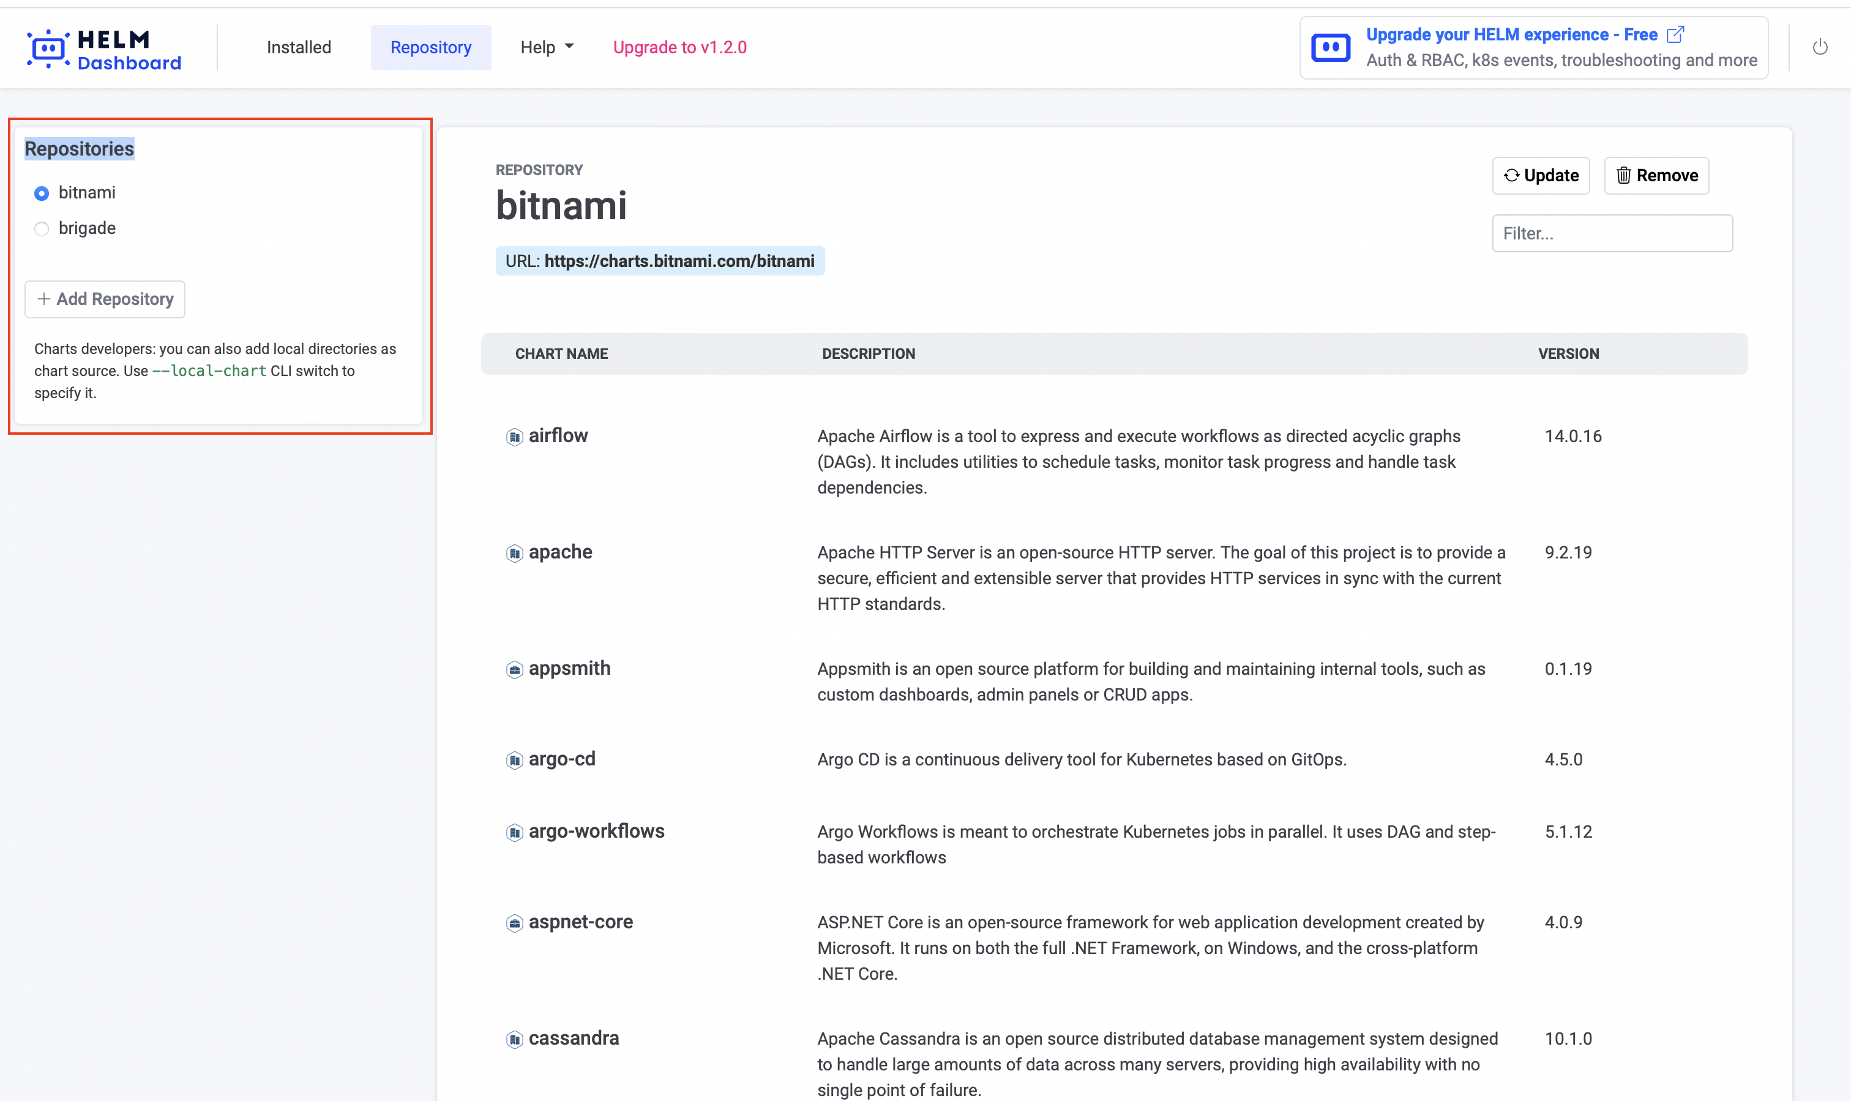The width and height of the screenshot is (1851, 1101).
Task: Click the power shutdown icon
Action: point(1820,47)
